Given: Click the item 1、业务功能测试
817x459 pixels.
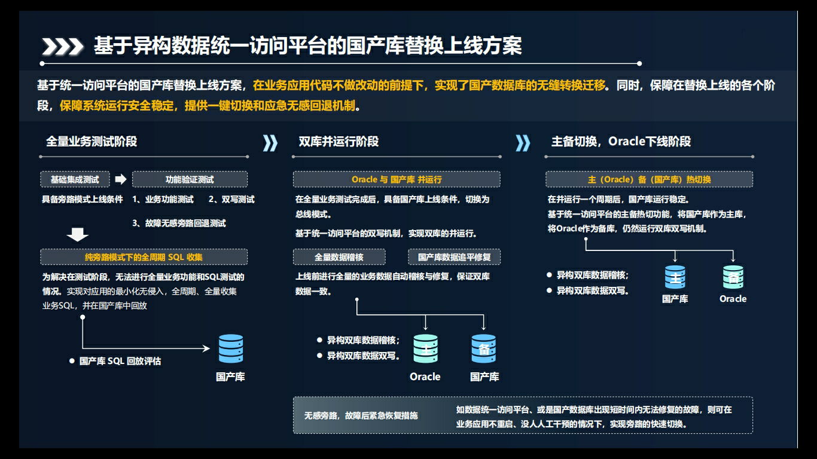Looking at the screenshot, I should (163, 200).
